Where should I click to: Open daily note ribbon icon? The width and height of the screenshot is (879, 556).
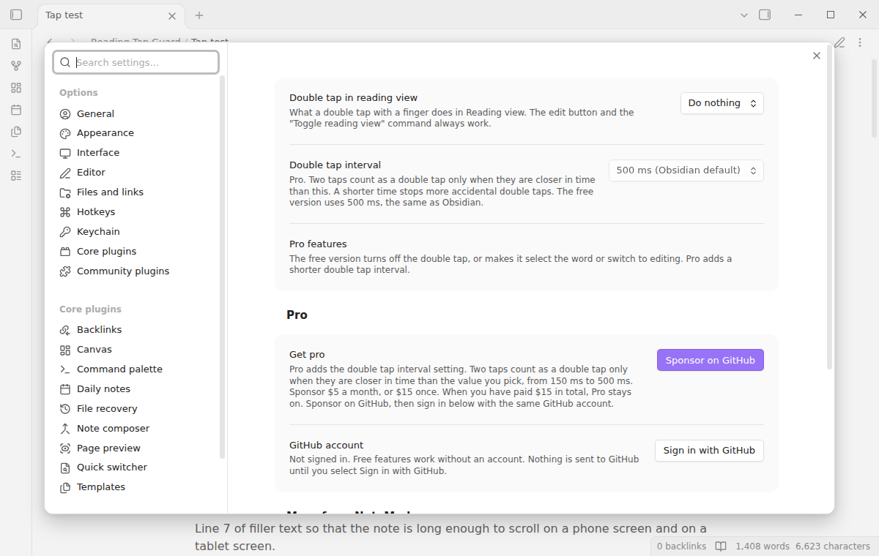(x=16, y=110)
